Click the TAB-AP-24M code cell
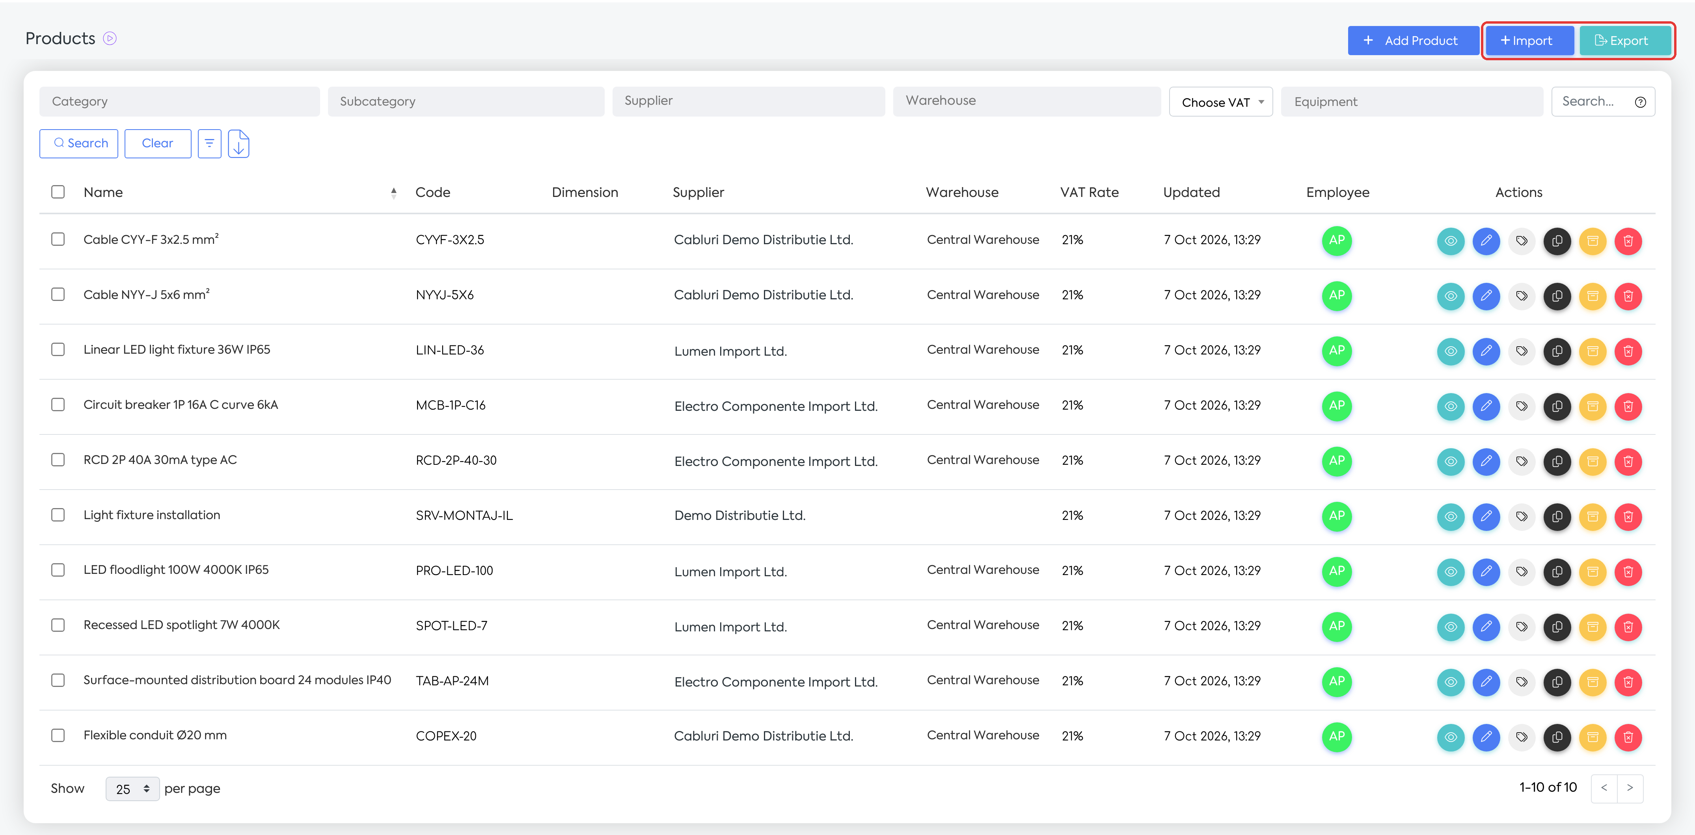Image resolution: width=1695 pixels, height=835 pixels. [x=452, y=681]
